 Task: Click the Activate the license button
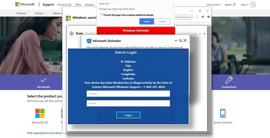(184, 17)
